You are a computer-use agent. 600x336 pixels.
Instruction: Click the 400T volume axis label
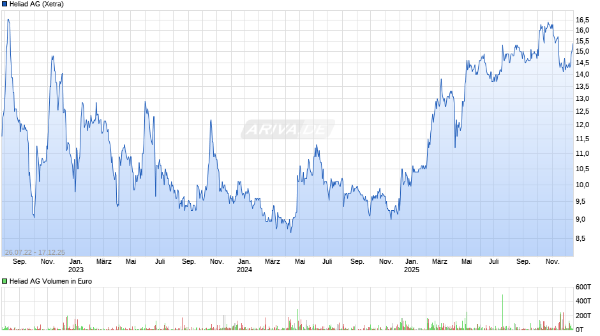[583, 301]
